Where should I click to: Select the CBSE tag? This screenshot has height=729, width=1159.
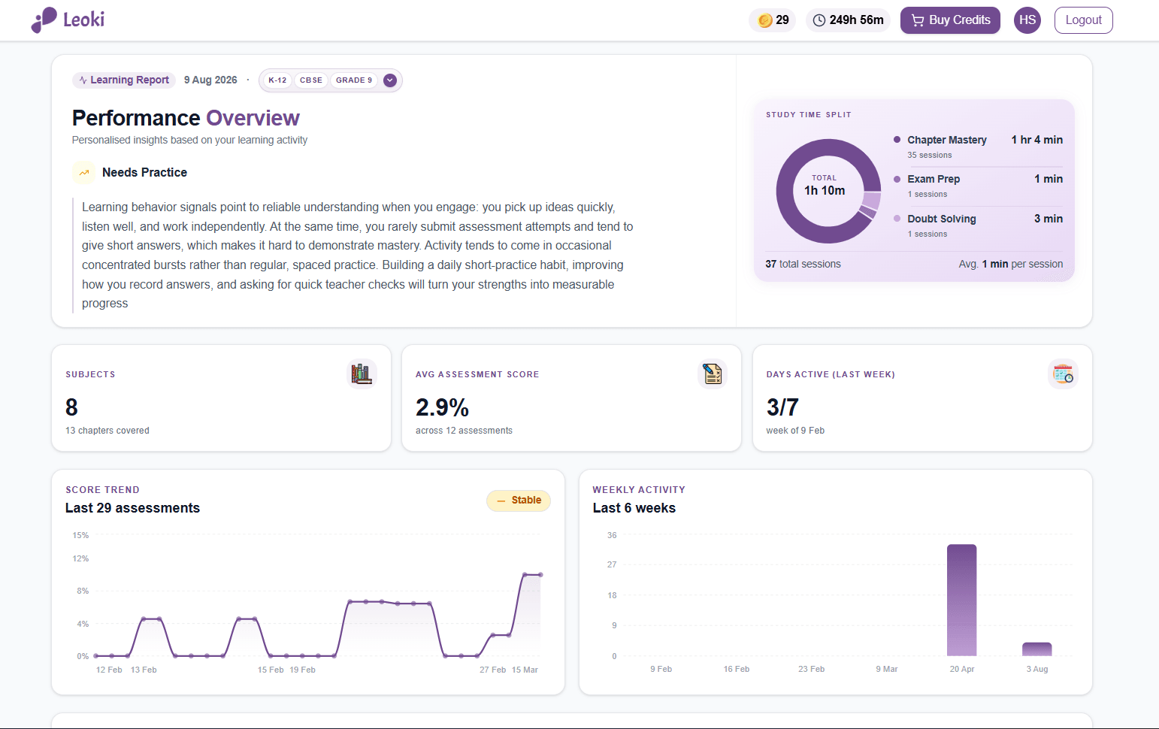[x=311, y=80]
